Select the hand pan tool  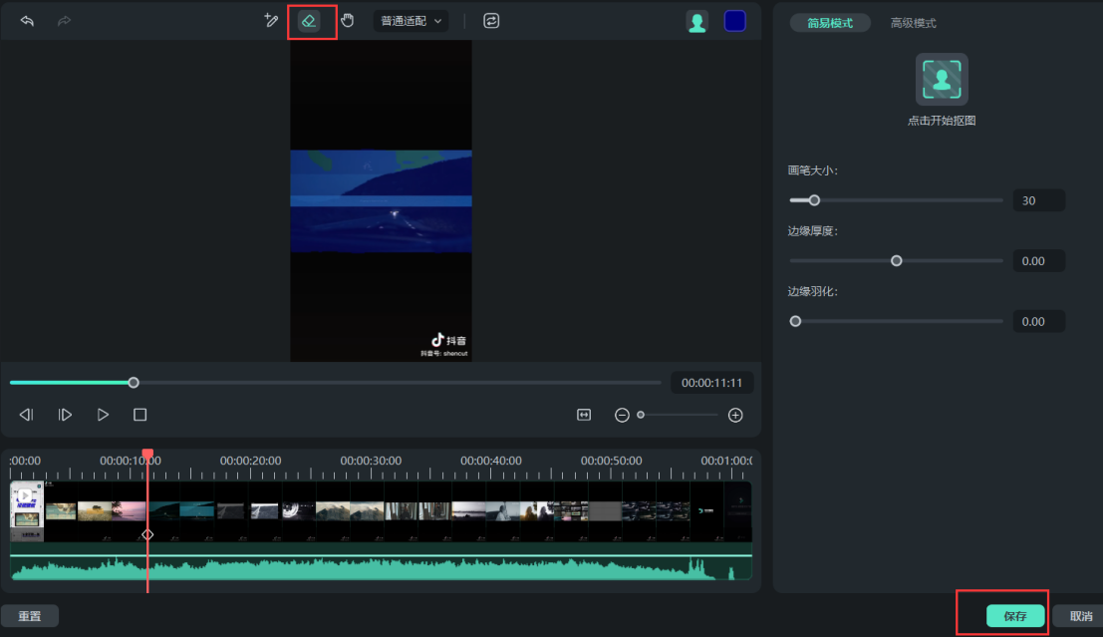(347, 21)
